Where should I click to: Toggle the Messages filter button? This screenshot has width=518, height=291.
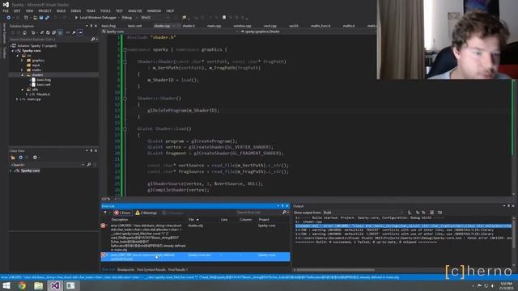[173, 213]
